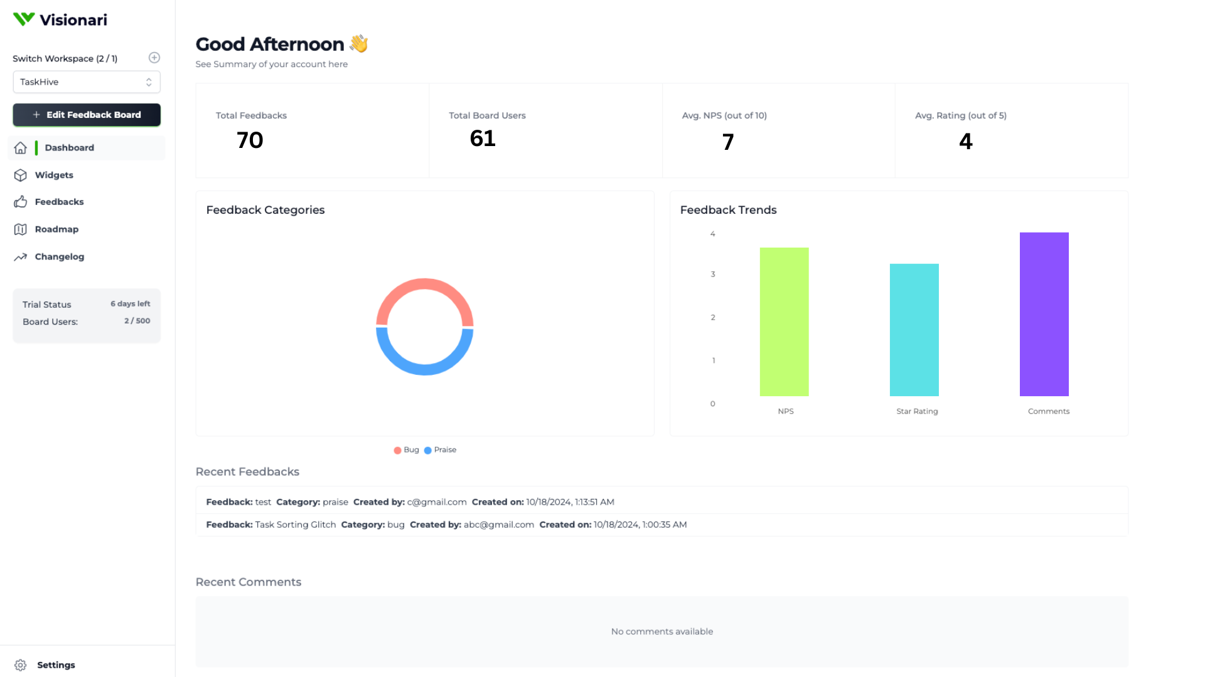Toggle the Bug legend item
The image size is (1205, 677).
406,450
